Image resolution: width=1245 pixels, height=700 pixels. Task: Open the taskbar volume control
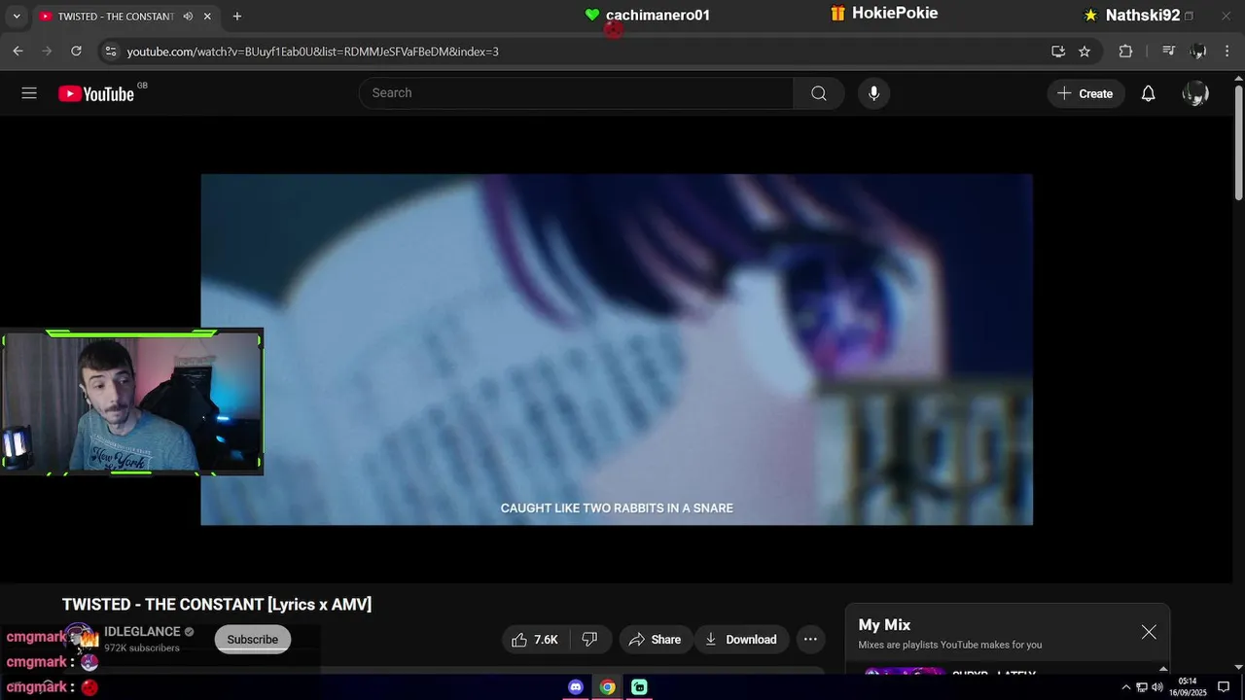coord(1157,687)
